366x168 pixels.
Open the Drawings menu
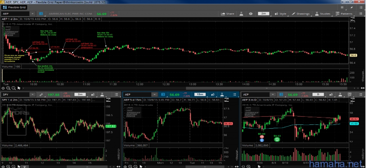pyautogui.click(x=301, y=14)
